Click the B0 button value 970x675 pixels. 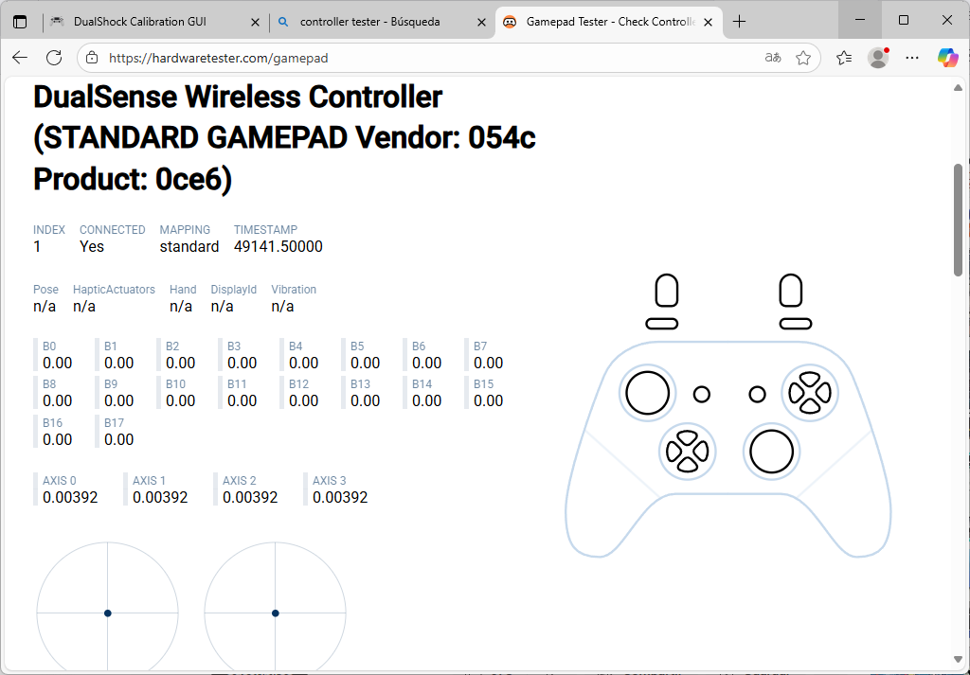(x=58, y=363)
